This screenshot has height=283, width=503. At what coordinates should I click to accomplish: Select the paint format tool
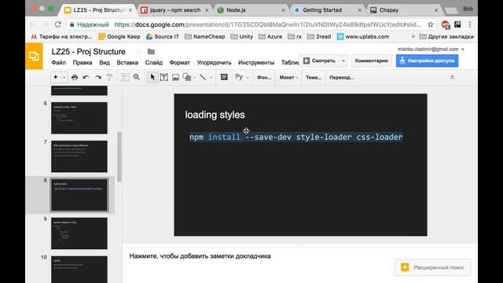point(109,77)
